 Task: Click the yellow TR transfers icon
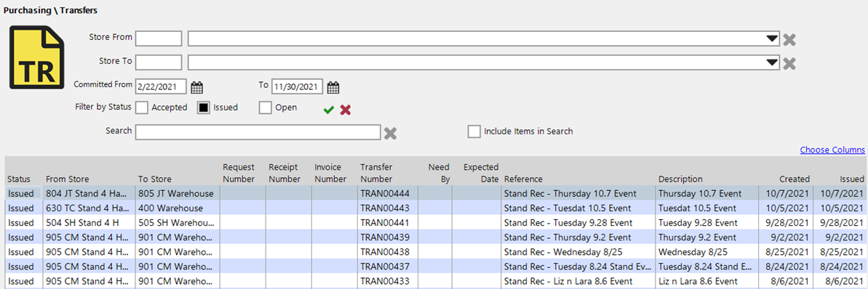[x=37, y=57]
